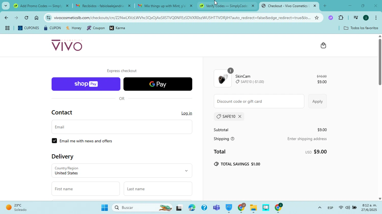Bookmark this page with star icon
382x214 pixels.
point(317,18)
